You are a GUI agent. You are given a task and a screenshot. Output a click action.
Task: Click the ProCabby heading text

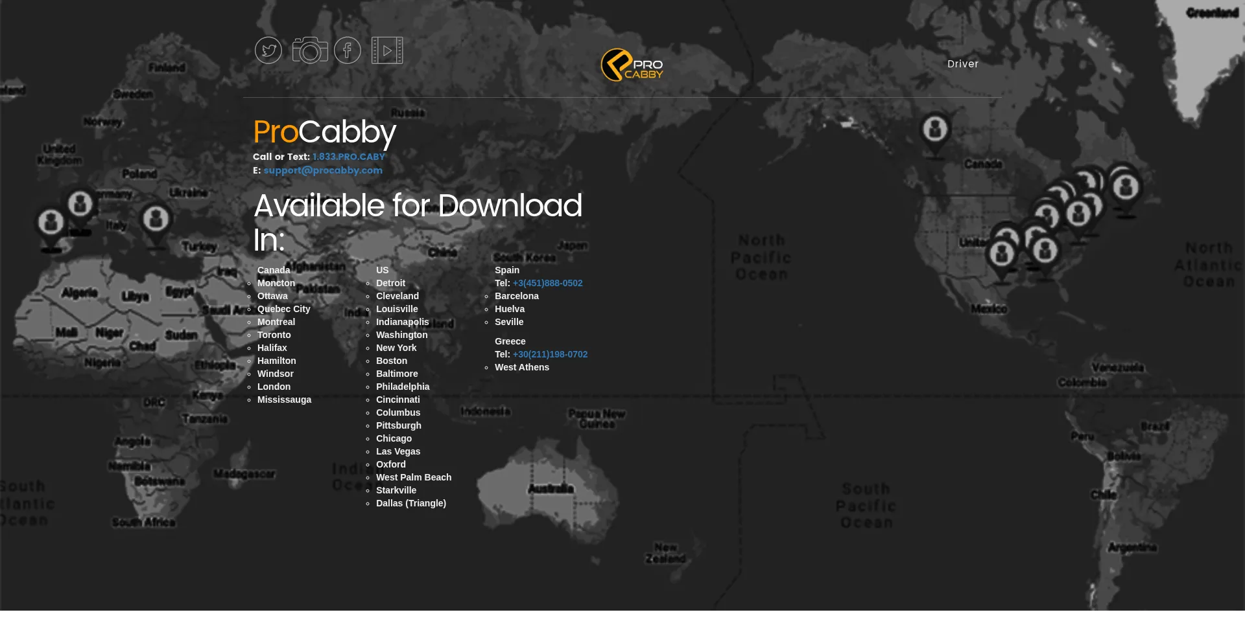(x=324, y=132)
